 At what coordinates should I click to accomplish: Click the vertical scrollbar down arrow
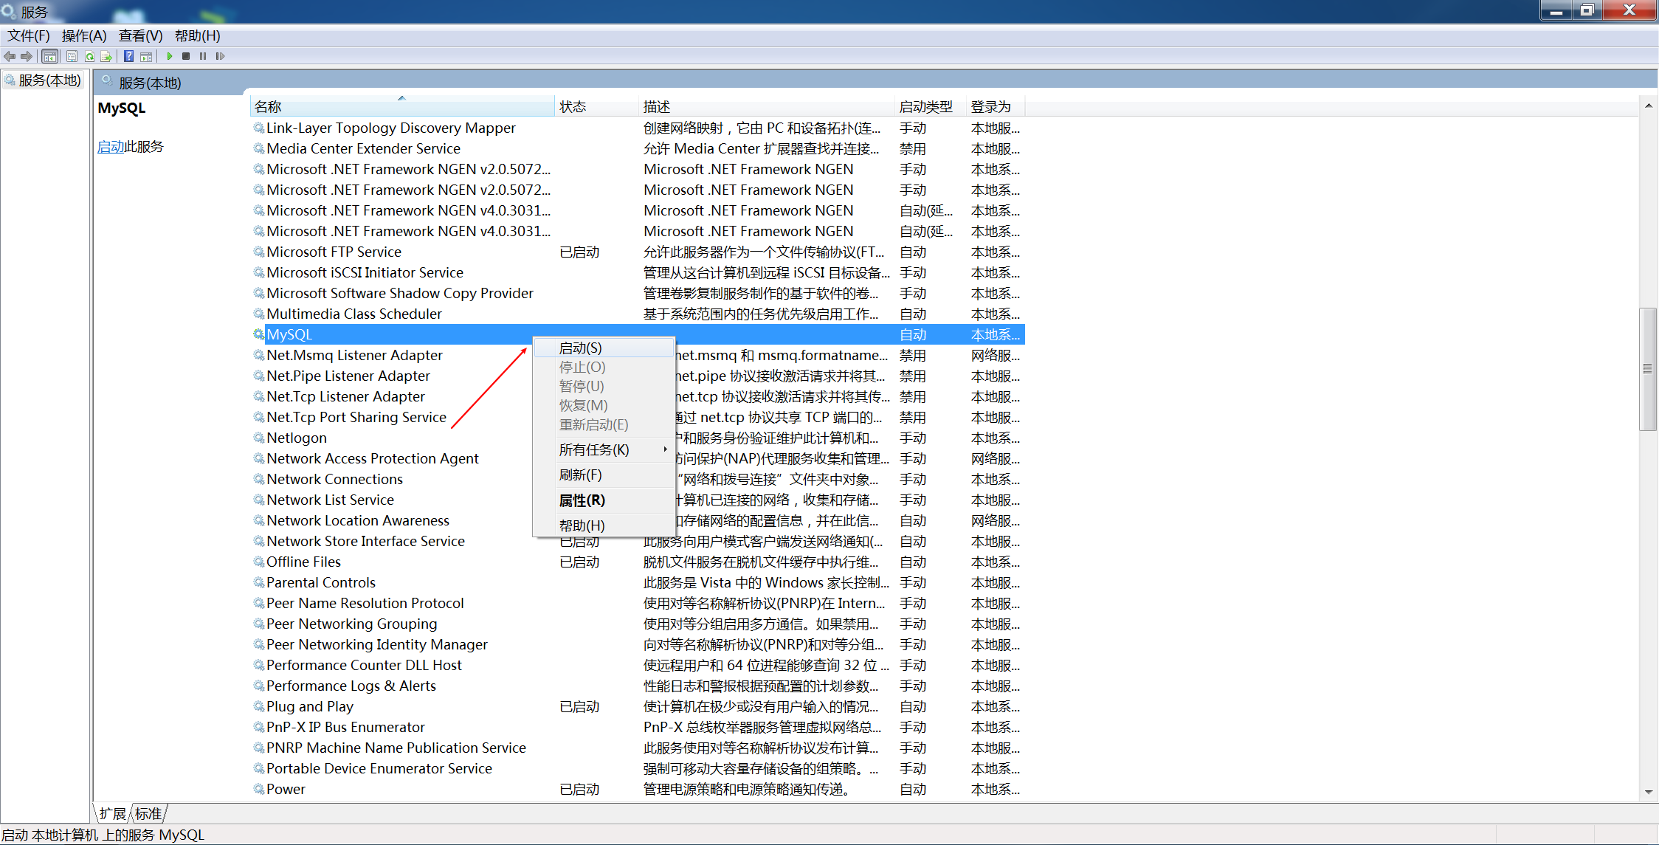1649,792
